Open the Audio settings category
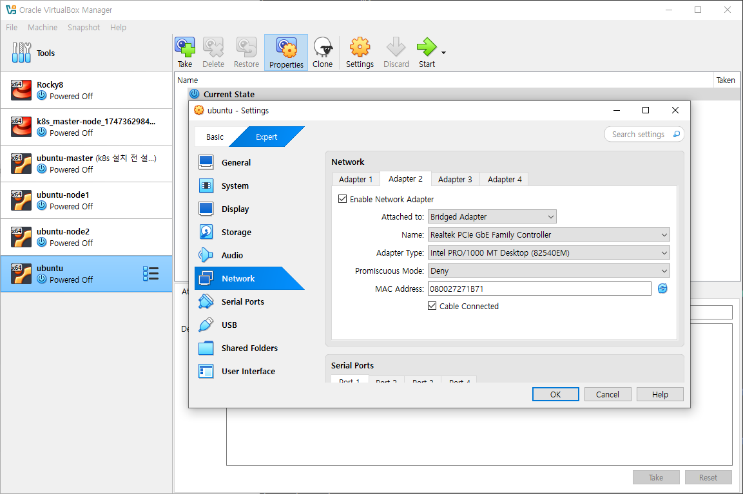The width and height of the screenshot is (743, 494). coord(249,255)
